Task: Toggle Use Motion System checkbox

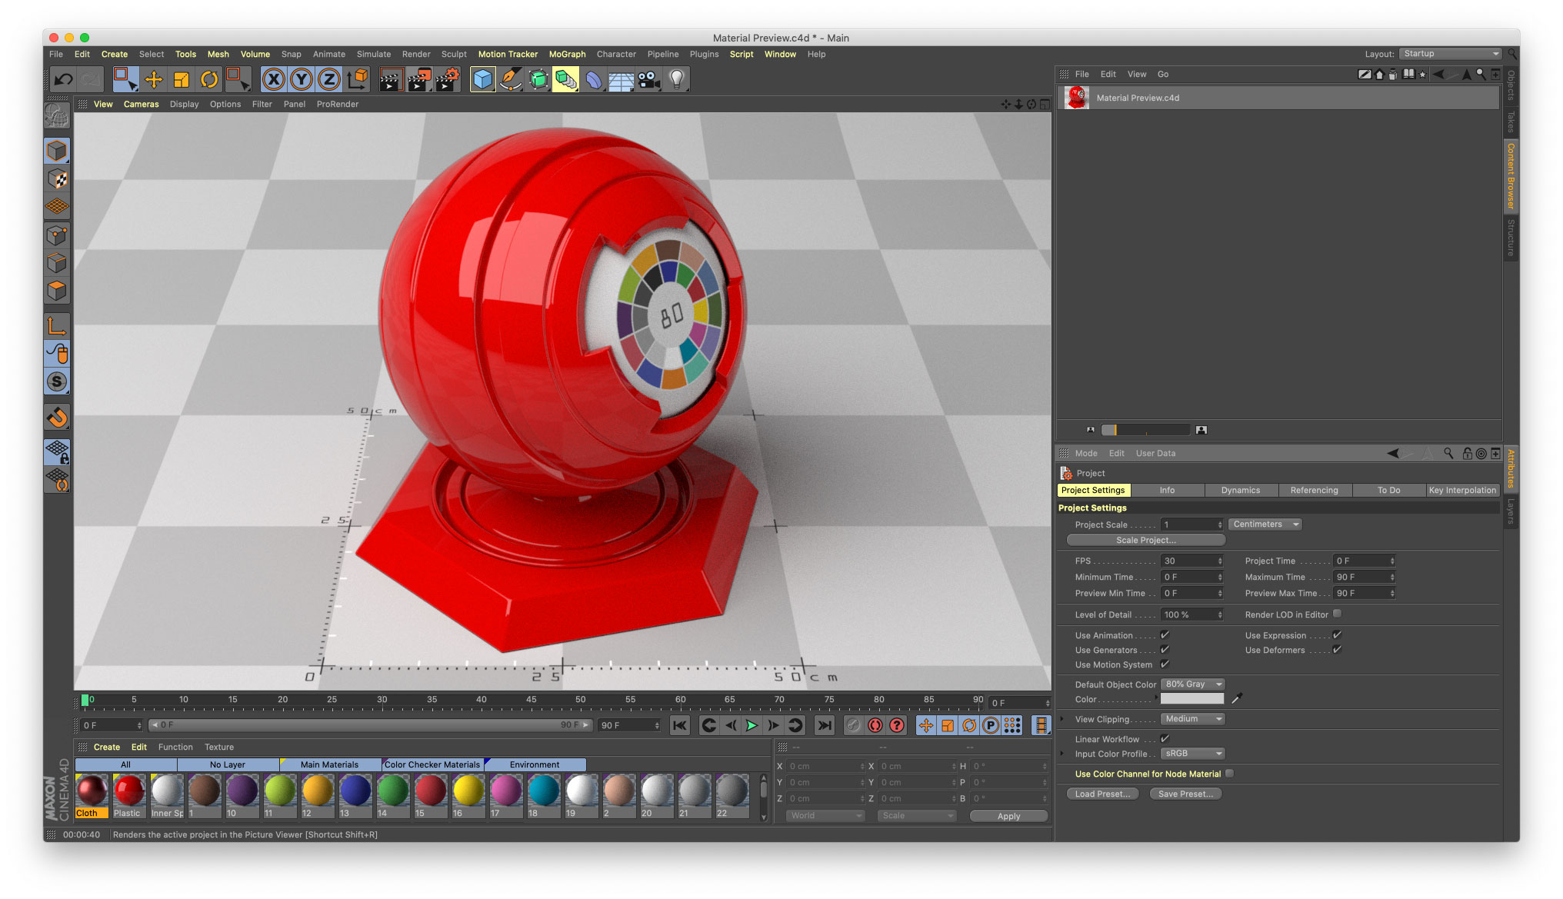Action: (1165, 664)
